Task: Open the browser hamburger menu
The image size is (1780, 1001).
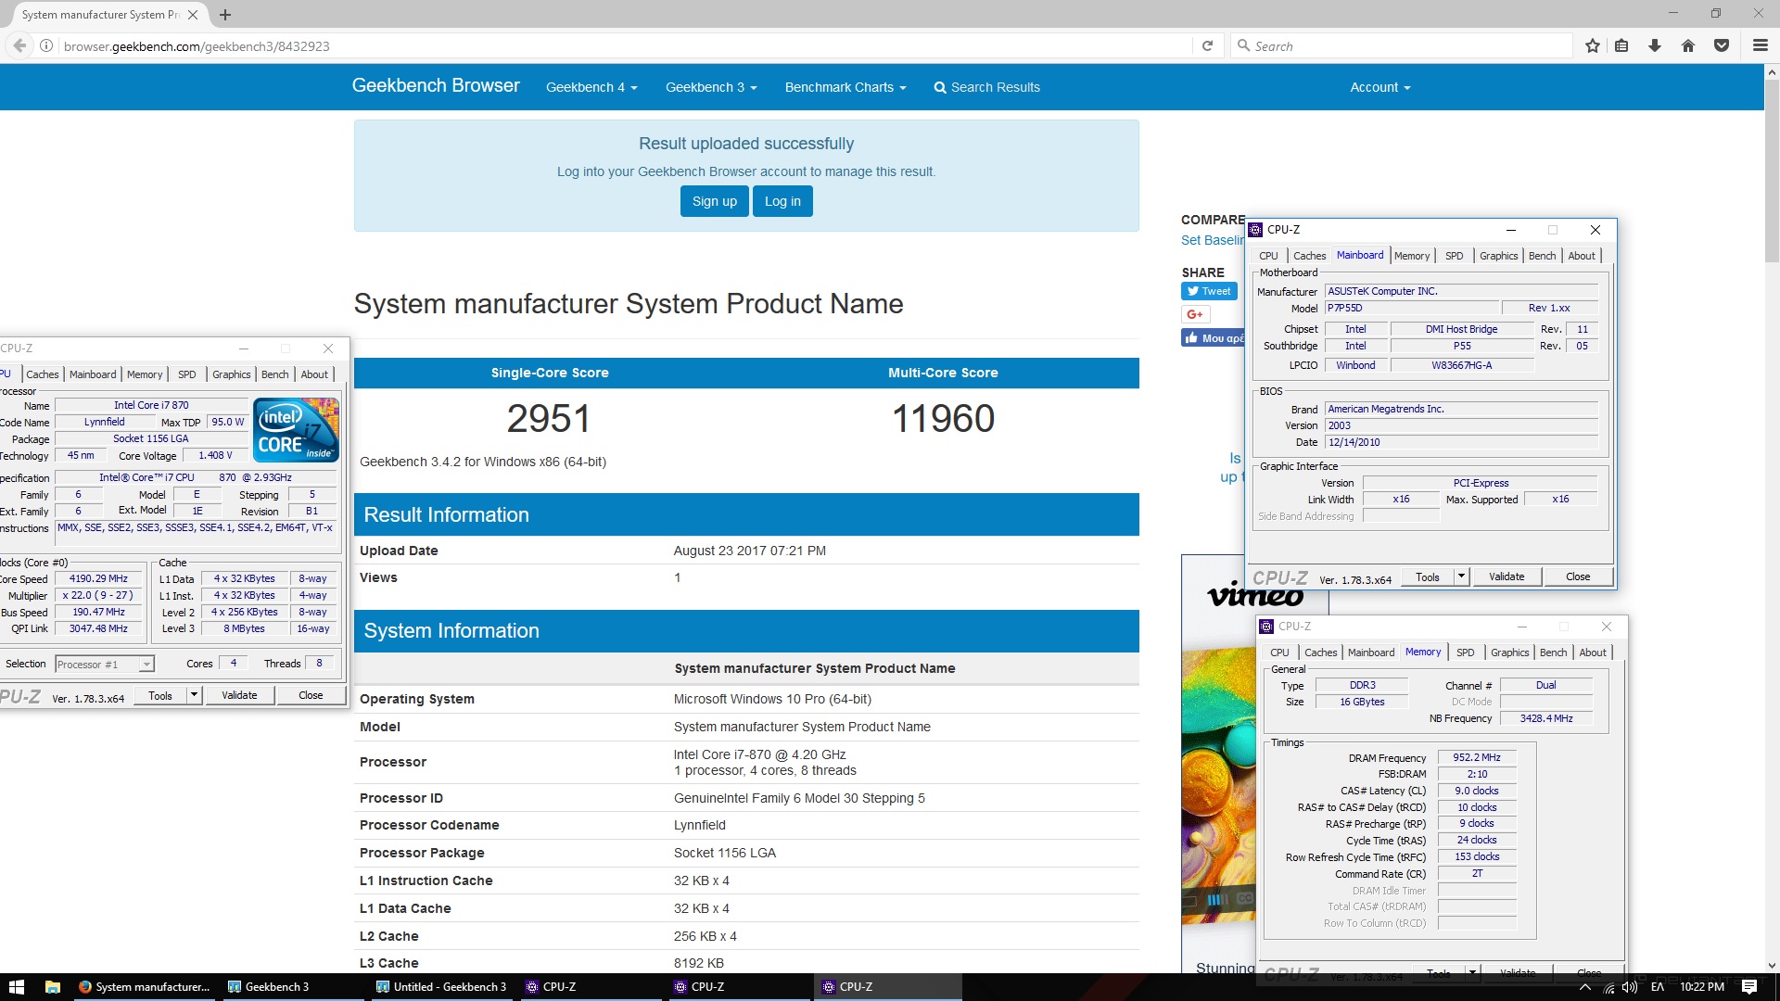Action: coord(1760,45)
